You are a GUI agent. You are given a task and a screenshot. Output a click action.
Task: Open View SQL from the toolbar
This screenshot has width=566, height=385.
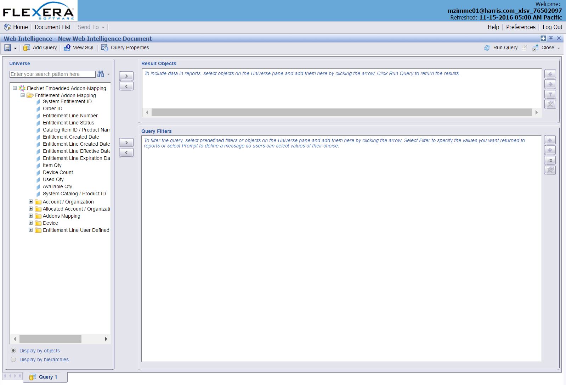point(67,48)
